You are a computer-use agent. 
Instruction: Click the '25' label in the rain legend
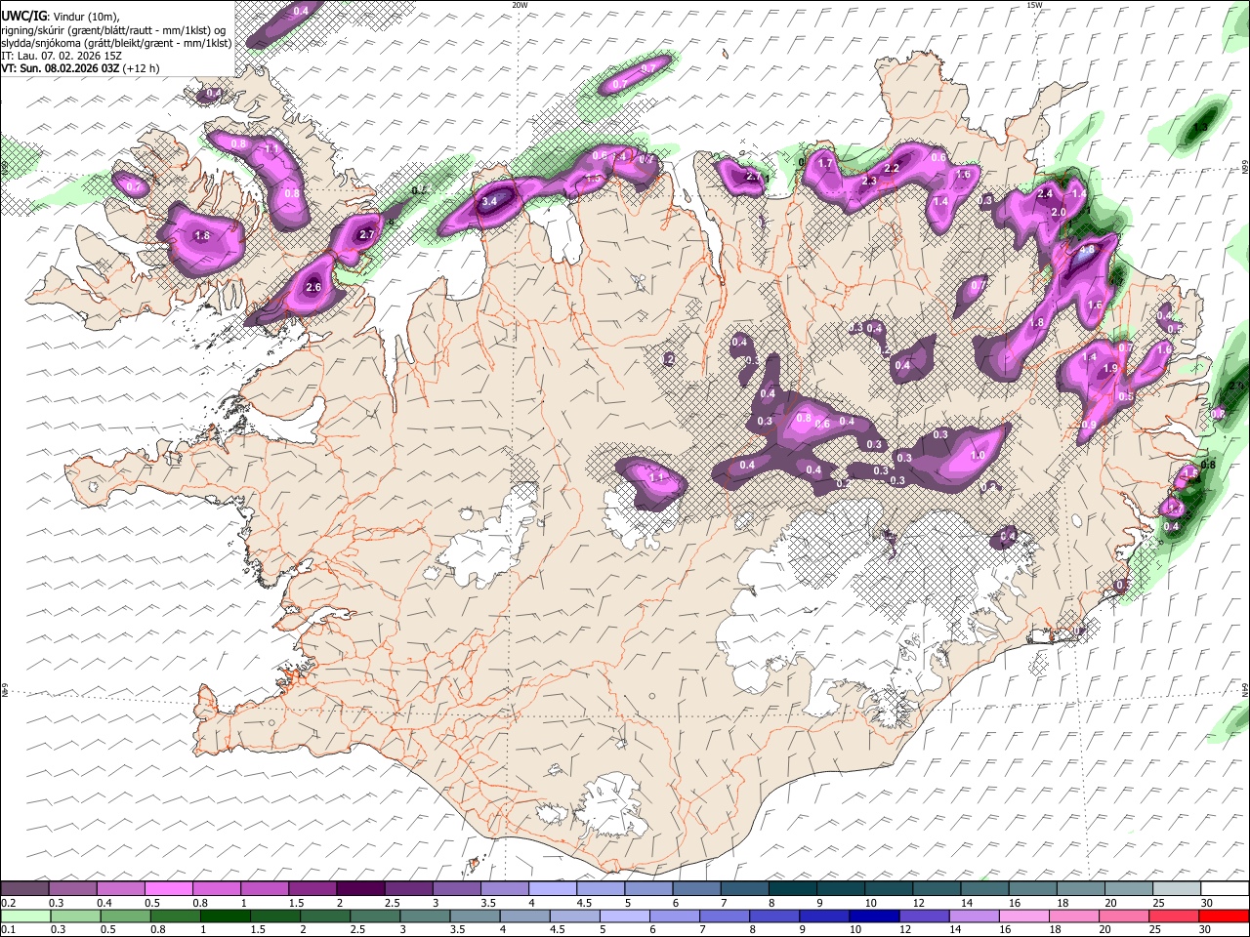click(1157, 930)
